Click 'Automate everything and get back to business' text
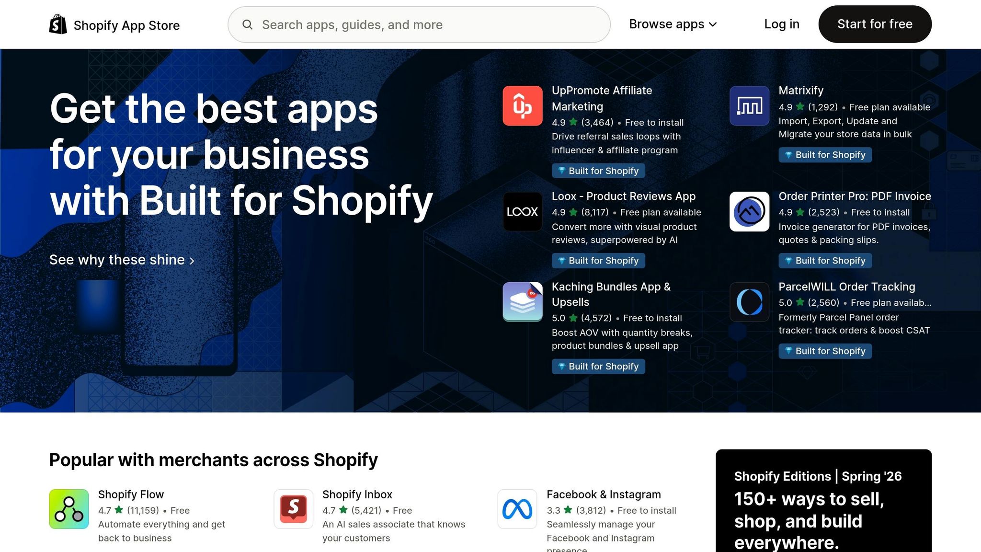Image resolution: width=981 pixels, height=552 pixels. [161, 531]
